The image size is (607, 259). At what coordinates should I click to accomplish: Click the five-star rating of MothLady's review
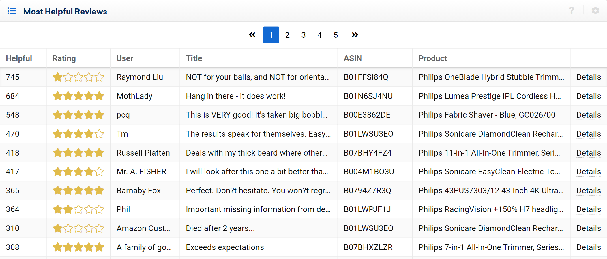[78, 96]
